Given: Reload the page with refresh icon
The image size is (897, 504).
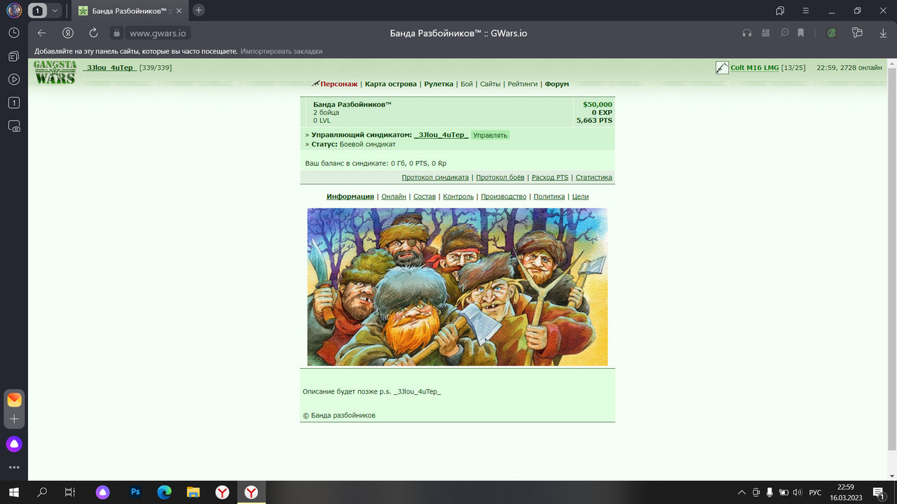Looking at the screenshot, I should tap(93, 33).
